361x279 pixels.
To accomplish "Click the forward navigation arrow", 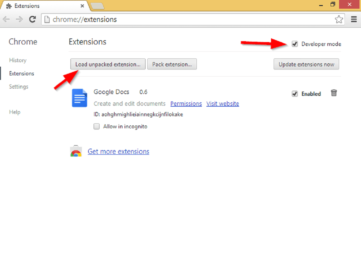I will click(19, 19).
